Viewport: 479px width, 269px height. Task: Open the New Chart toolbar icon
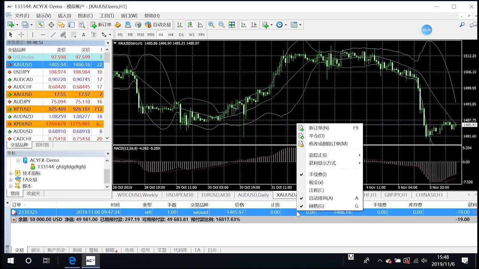click(11, 25)
